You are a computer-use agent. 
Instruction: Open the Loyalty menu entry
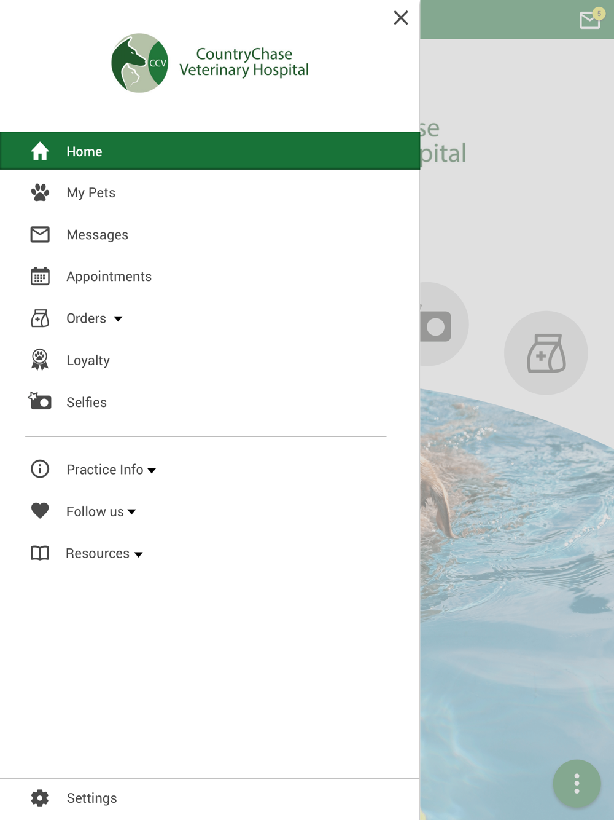click(x=88, y=360)
